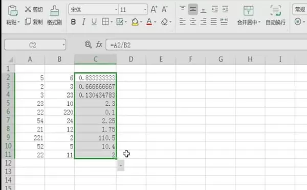Image resolution: width=307 pixels, height=190 pixels.
Task: Open the fill color dropdown arrow
Action: pos(141,22)
